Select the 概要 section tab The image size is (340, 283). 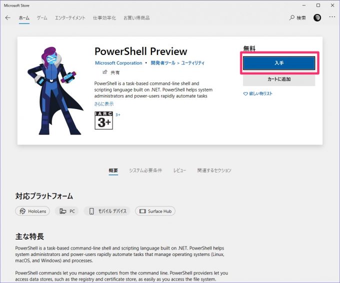click(x=113, y=170)
